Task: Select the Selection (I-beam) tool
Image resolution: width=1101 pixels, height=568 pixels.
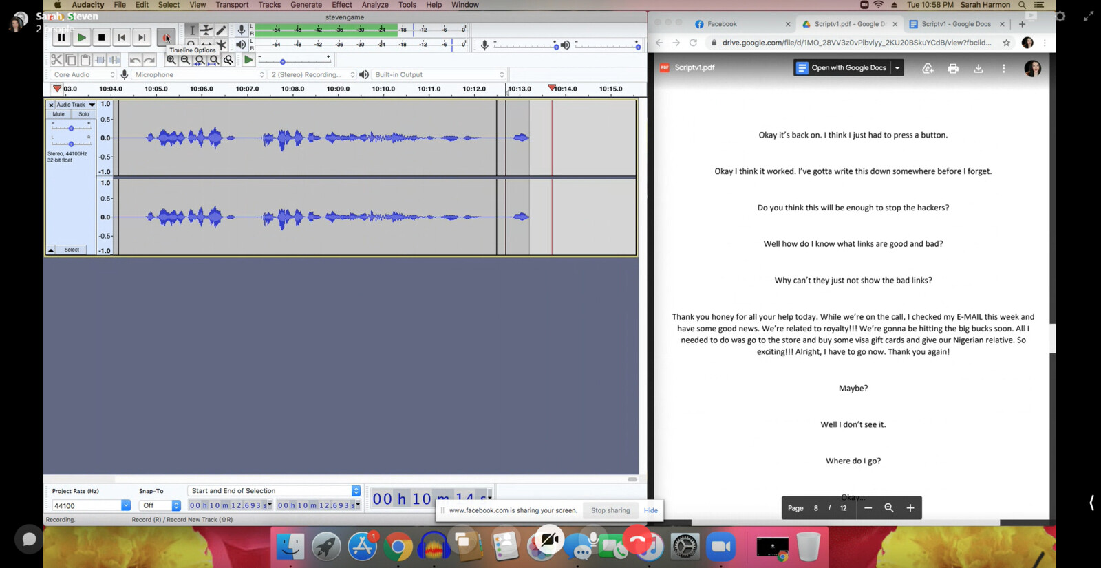Action: point(192,30)
